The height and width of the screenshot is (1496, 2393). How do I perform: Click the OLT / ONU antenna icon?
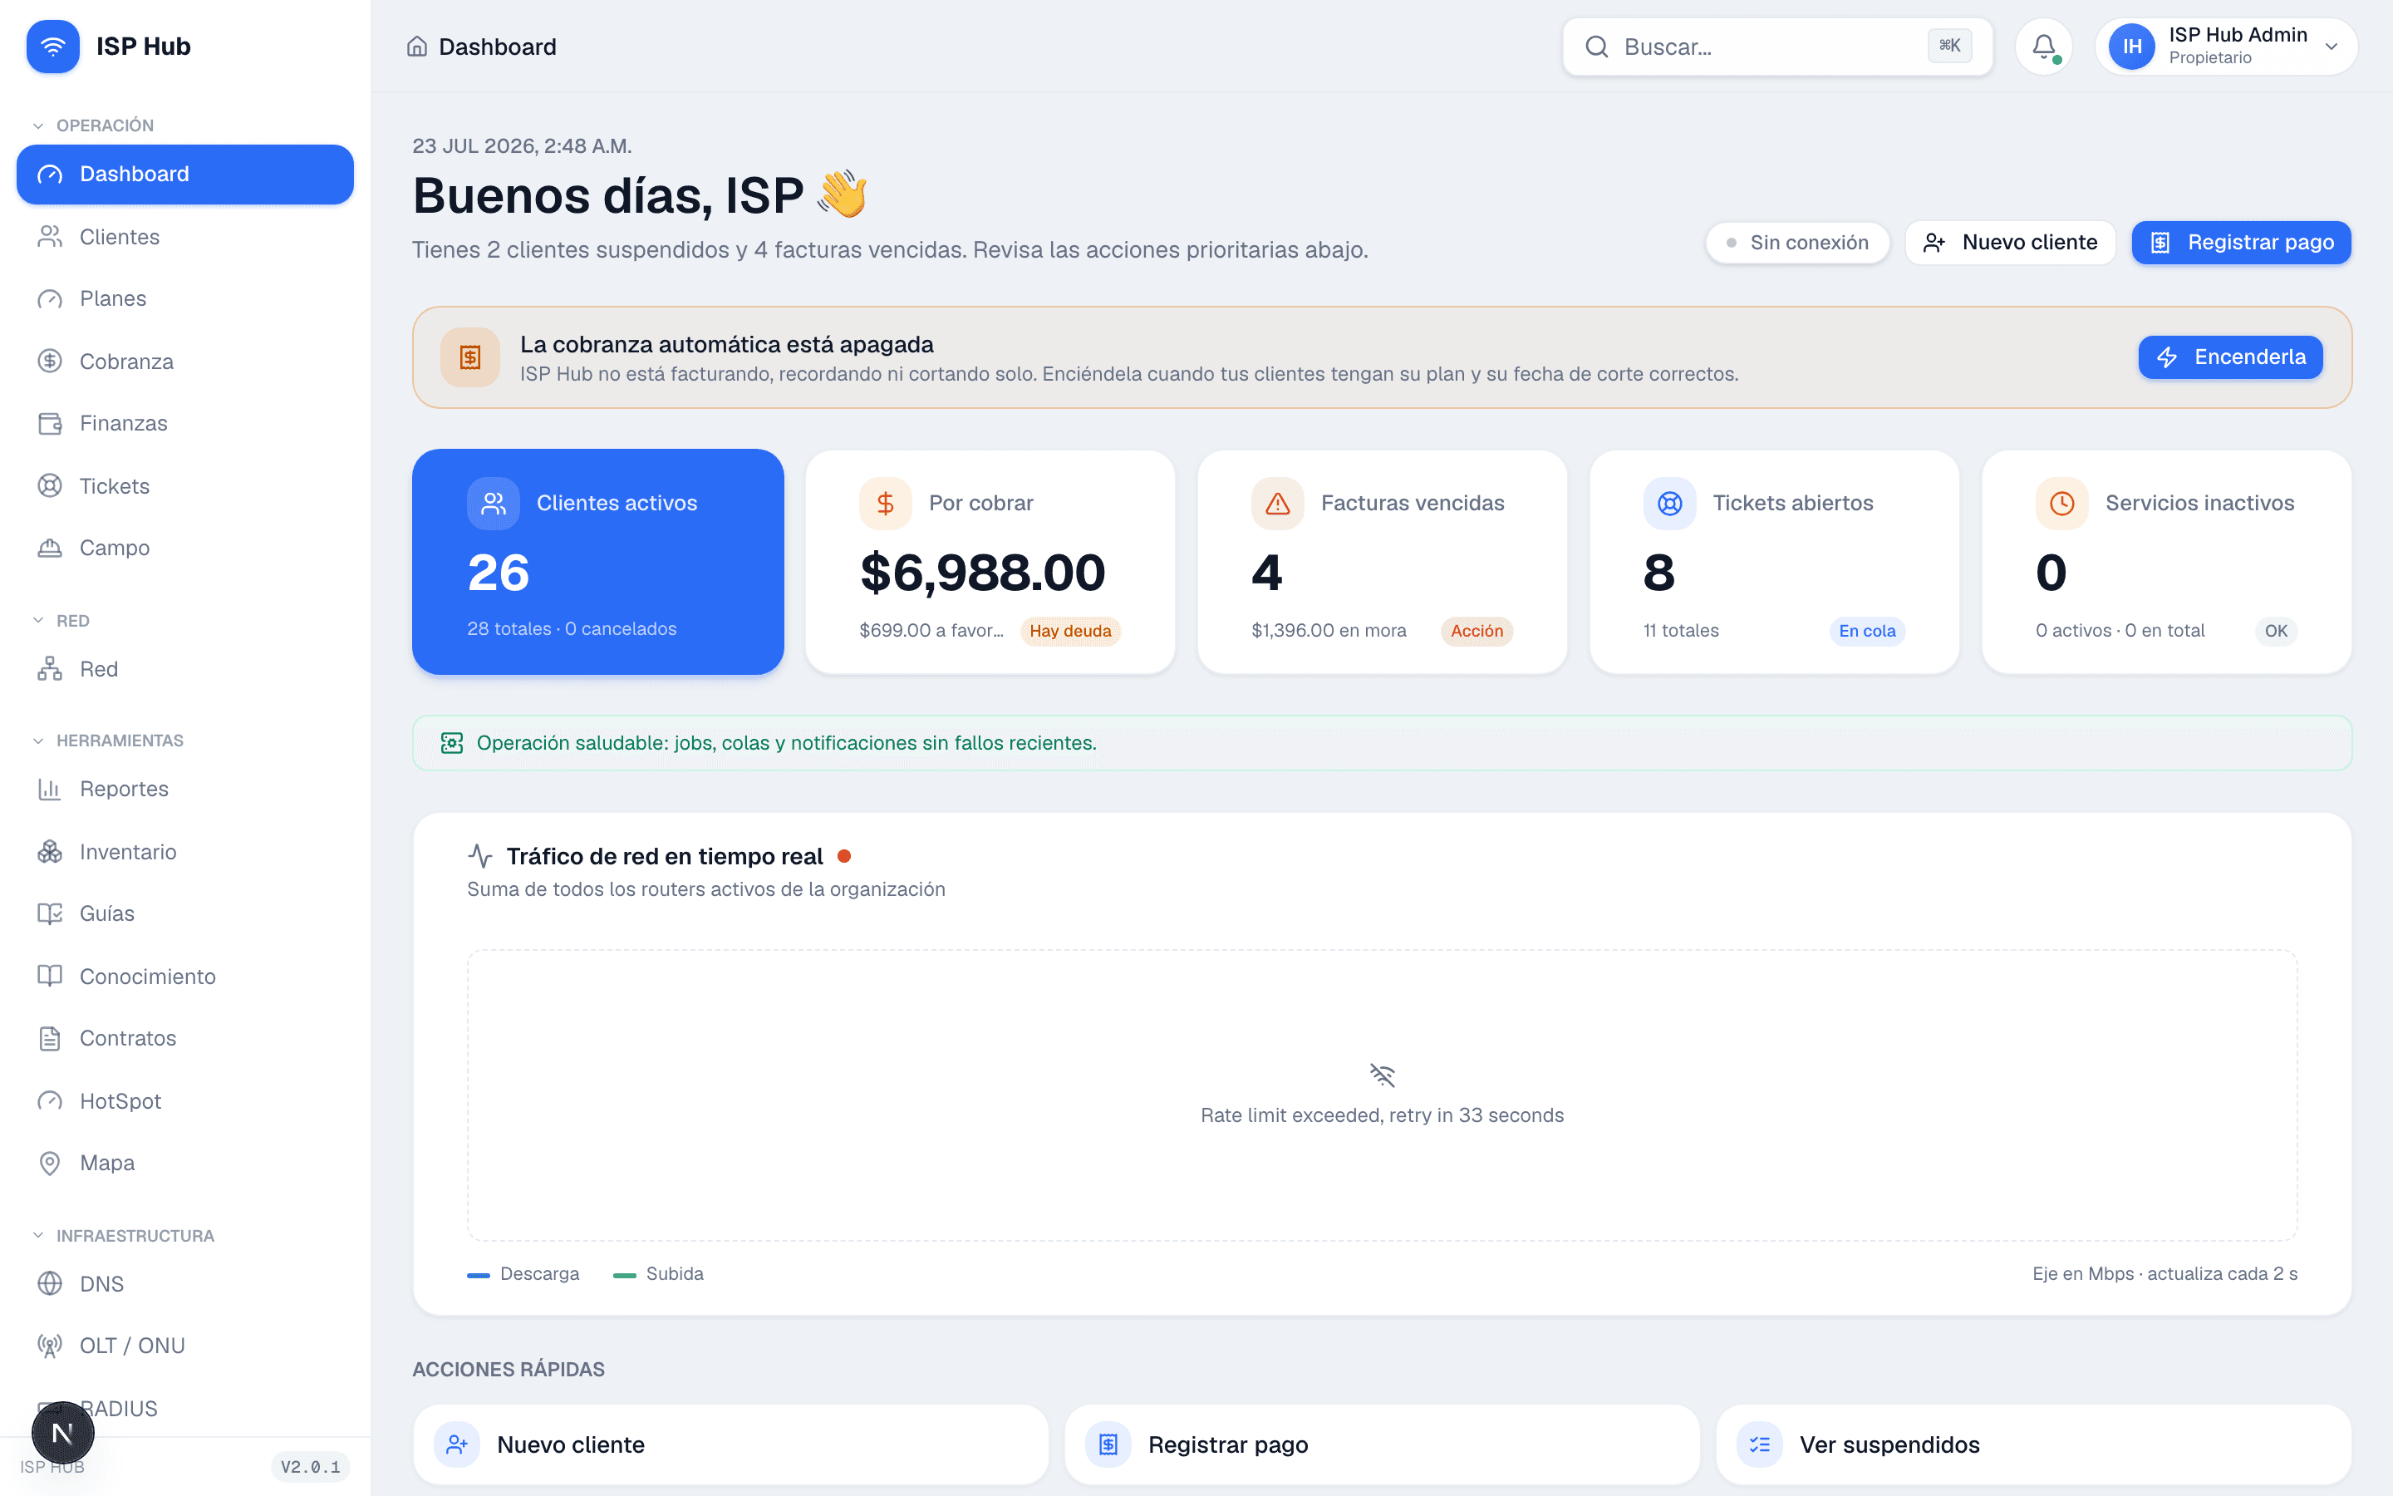(x=50, y=1346)
